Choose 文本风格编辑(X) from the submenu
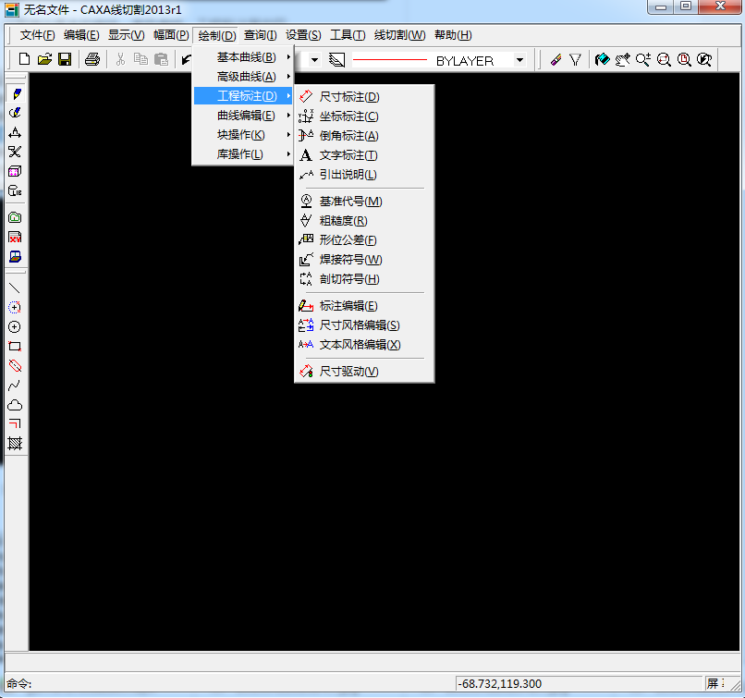Screen dimensions: 745x698 (x=364, y=345)
